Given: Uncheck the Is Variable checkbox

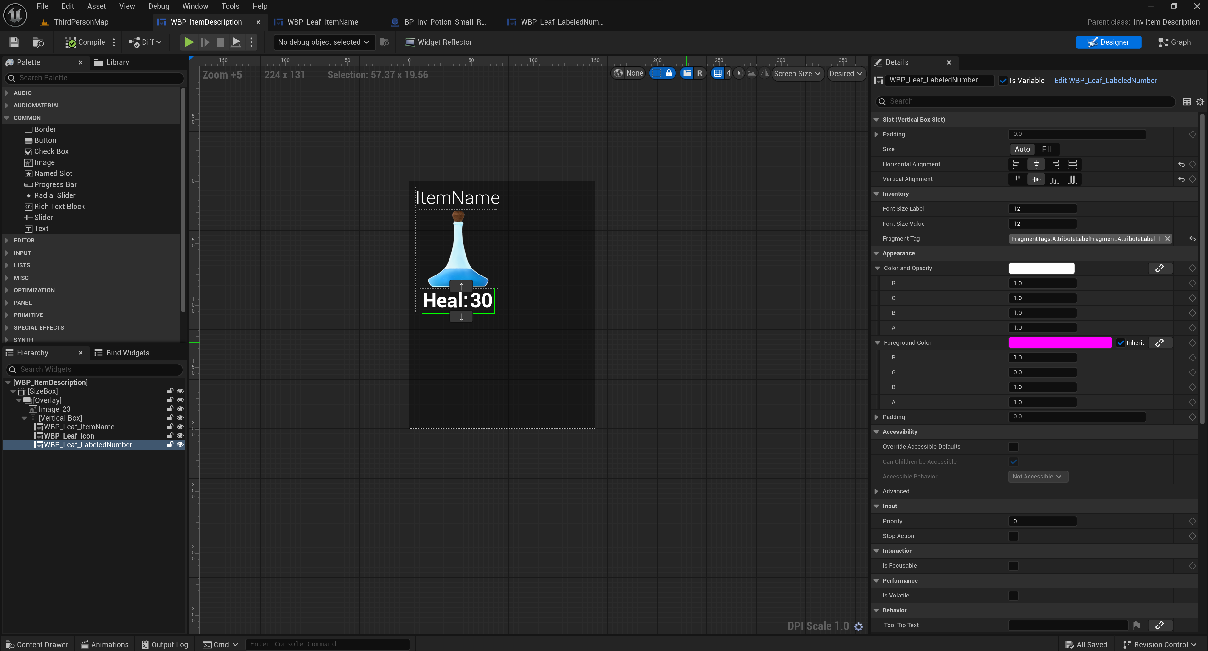Looking at the screenshot, I should [1003, 81].
